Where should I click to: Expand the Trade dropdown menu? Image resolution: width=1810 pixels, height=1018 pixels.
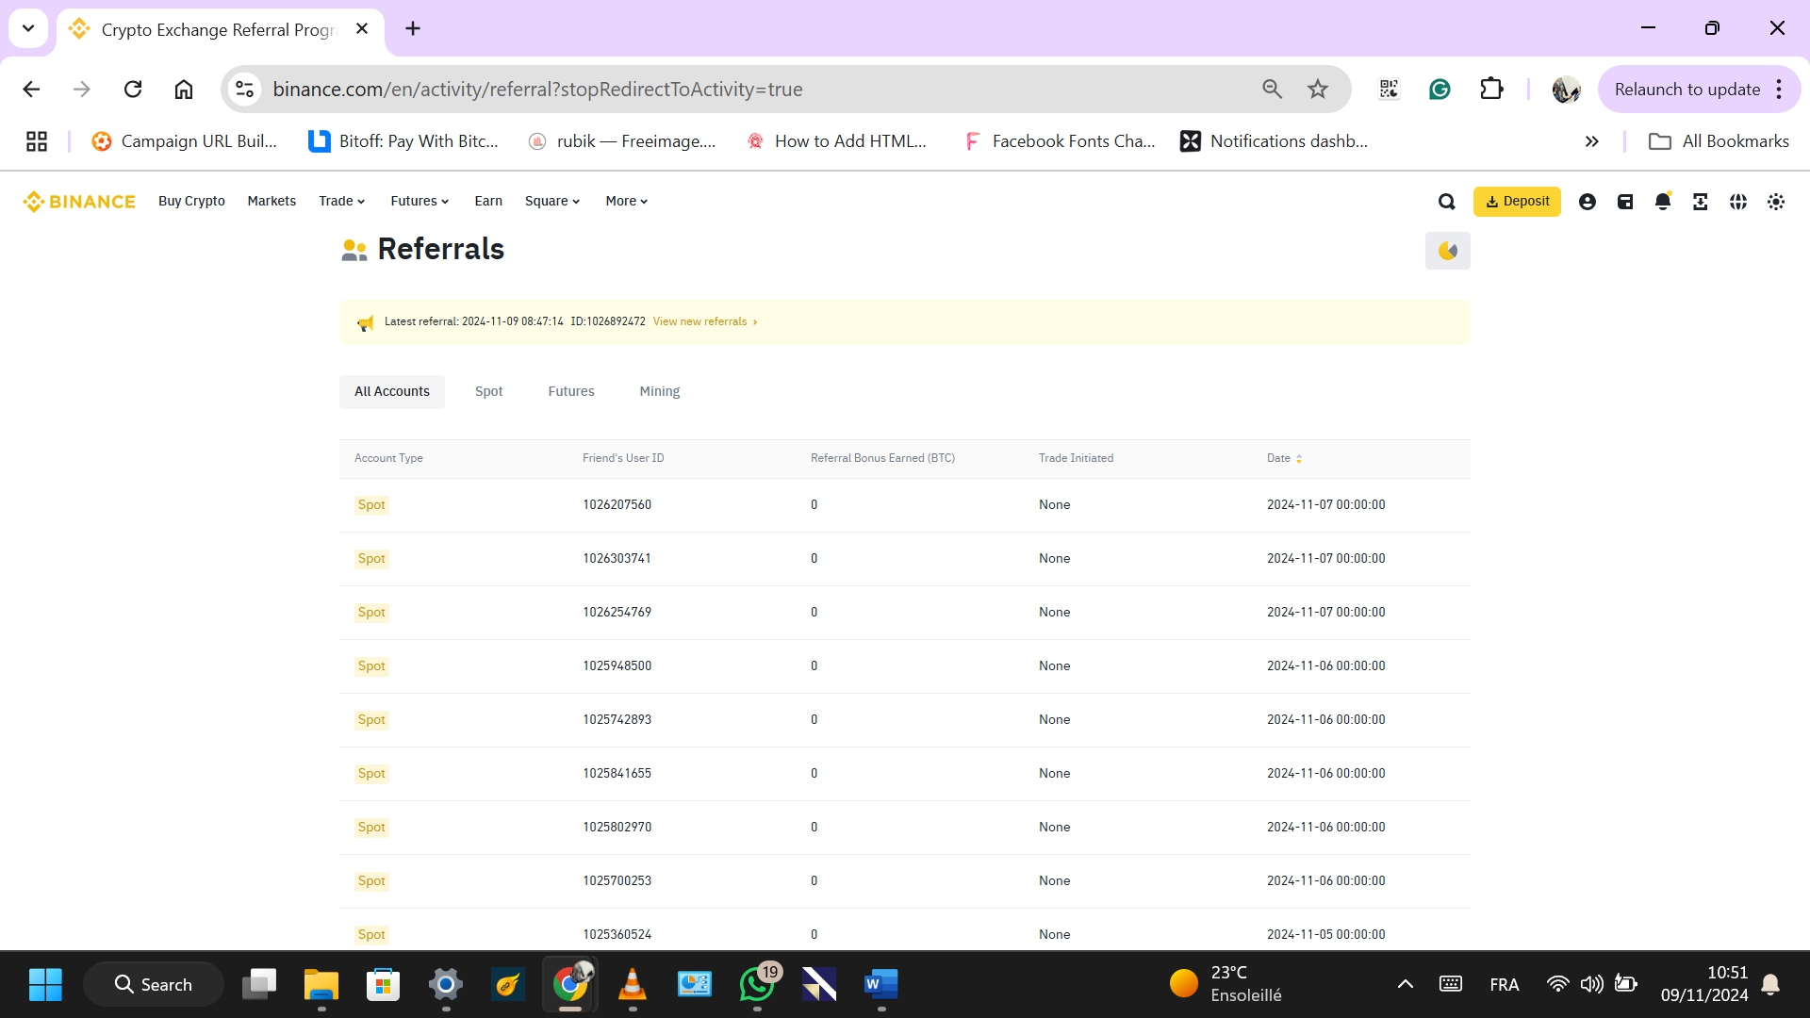[341, 202]
